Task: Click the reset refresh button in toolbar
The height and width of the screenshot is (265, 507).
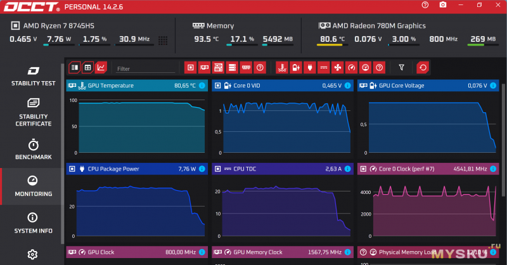Action: click(423, 68)
